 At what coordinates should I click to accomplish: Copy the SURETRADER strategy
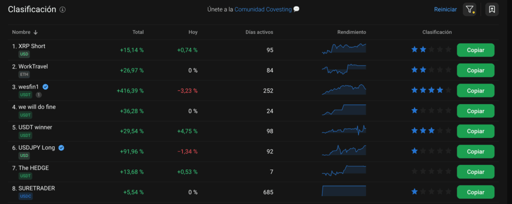[475, 192]
